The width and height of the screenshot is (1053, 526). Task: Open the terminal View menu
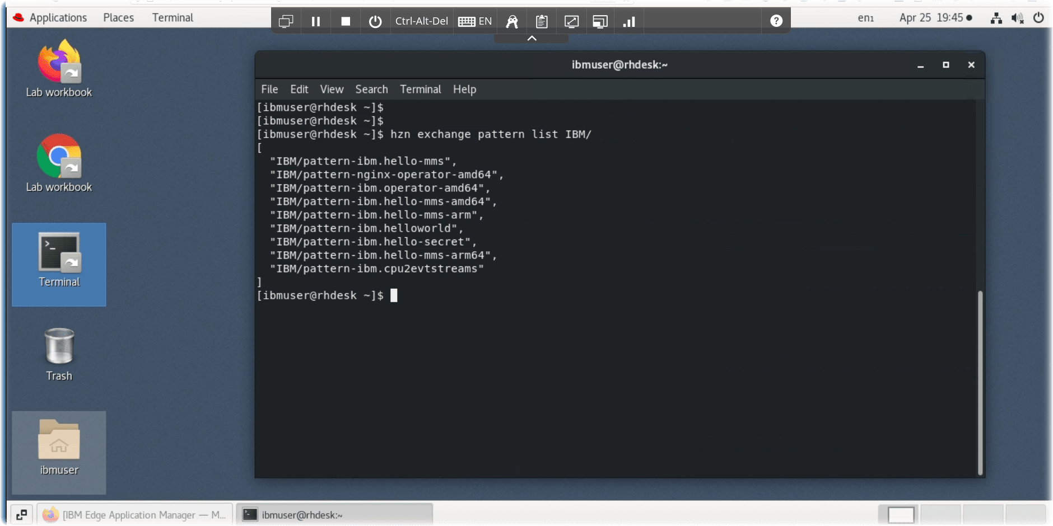(x=332, y=90)
